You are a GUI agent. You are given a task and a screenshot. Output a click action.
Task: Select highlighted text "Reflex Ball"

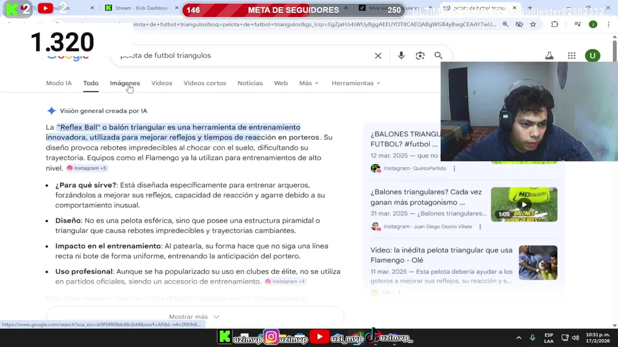click(x=79, y=127)
